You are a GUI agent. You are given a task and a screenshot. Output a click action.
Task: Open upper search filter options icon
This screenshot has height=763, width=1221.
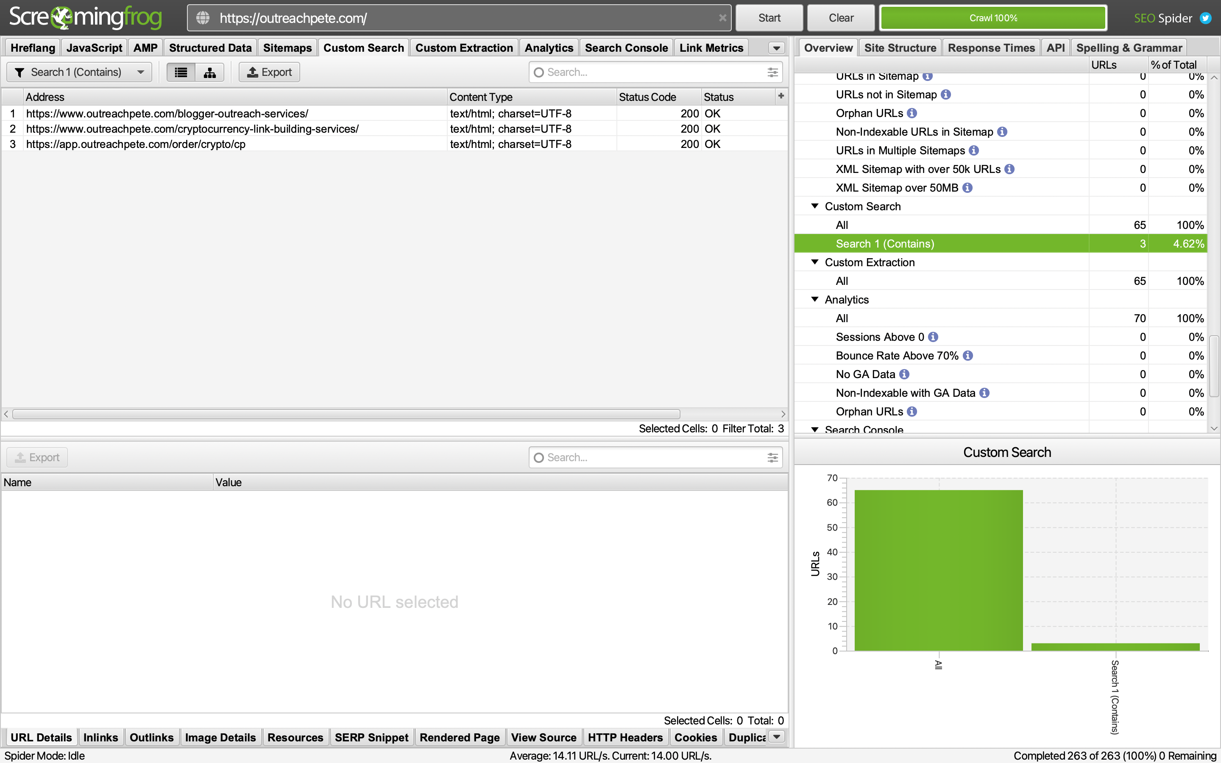pyautogui.click(x=772, y=72)
